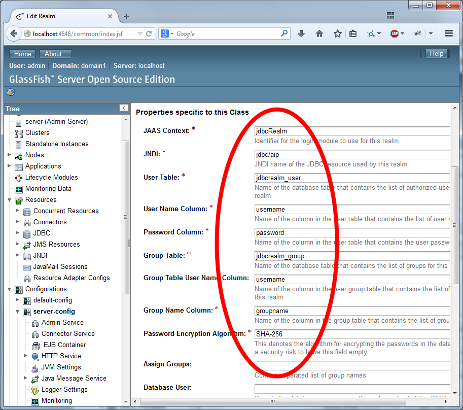Viewport: 463px width, 410px height.
Task: Open the Firefox hamburger menu
Action: 448,33
